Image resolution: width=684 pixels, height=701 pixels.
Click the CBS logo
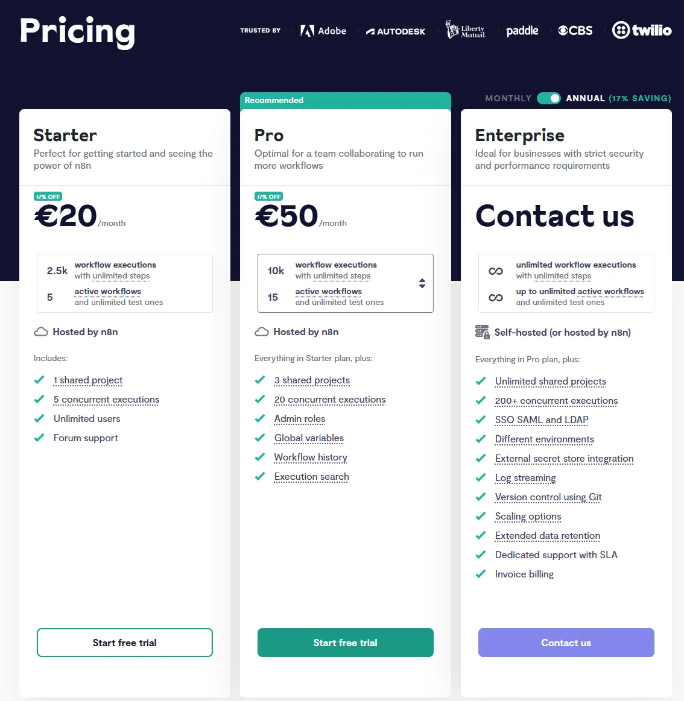point(575,30)
